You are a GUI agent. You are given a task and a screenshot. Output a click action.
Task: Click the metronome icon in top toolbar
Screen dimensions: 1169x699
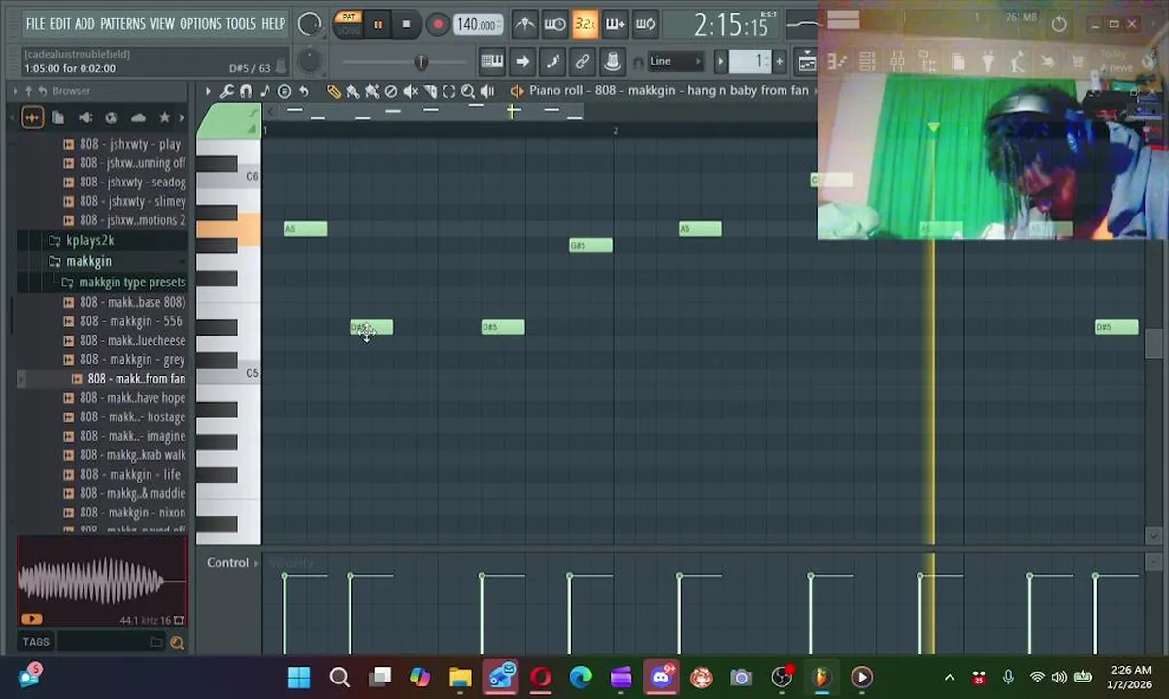point(524,24)
